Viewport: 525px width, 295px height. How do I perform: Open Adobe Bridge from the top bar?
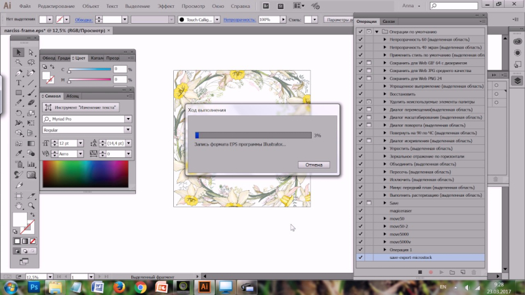click(265, 5)
